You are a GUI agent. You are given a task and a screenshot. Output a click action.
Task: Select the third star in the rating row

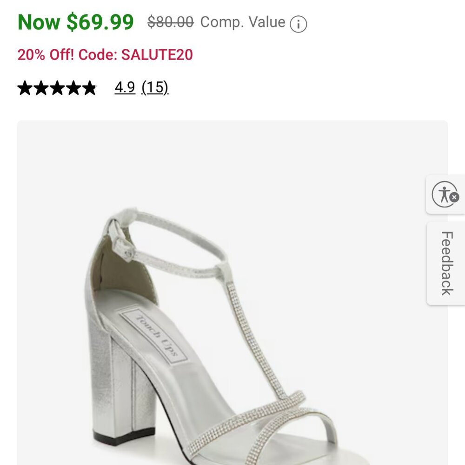point(58,88)
